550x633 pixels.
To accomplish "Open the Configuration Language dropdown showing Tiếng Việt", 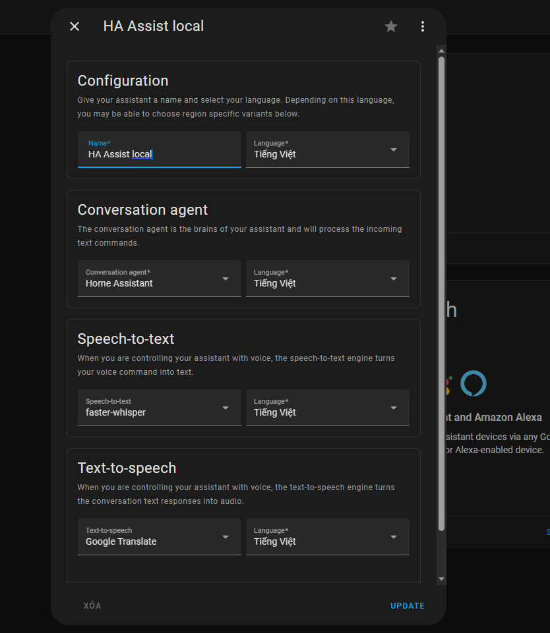I will coord(328,150).
